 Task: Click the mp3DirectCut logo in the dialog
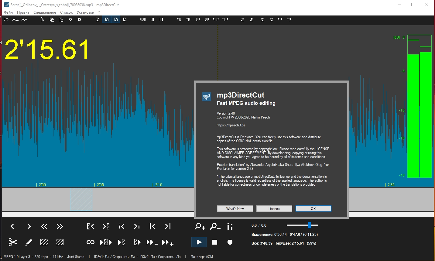[207, 97]
